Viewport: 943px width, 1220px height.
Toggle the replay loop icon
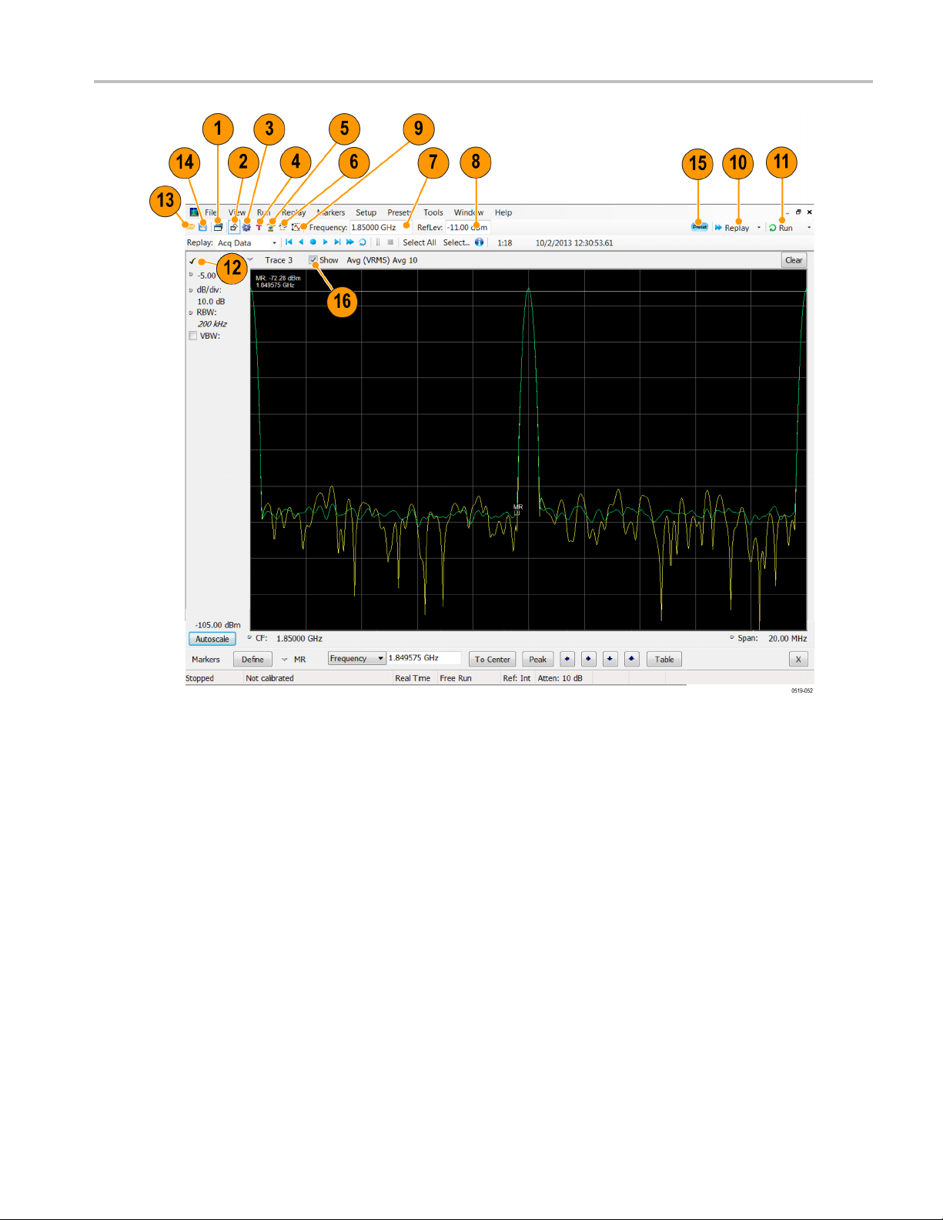click(x=363, y=242)
